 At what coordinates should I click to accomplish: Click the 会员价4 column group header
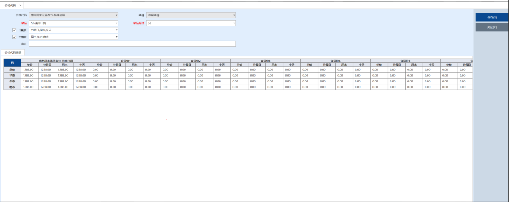tap(335, 61)
